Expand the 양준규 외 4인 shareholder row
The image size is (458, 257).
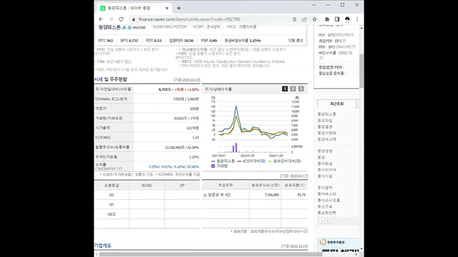[x=205, y=195]
